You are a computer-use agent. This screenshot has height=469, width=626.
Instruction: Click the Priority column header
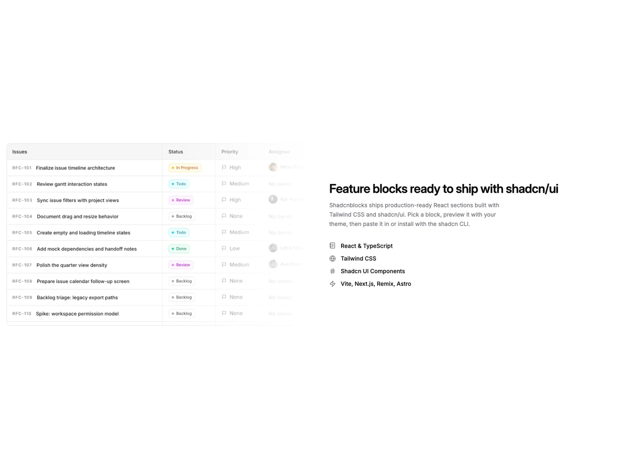click(230, 152)
